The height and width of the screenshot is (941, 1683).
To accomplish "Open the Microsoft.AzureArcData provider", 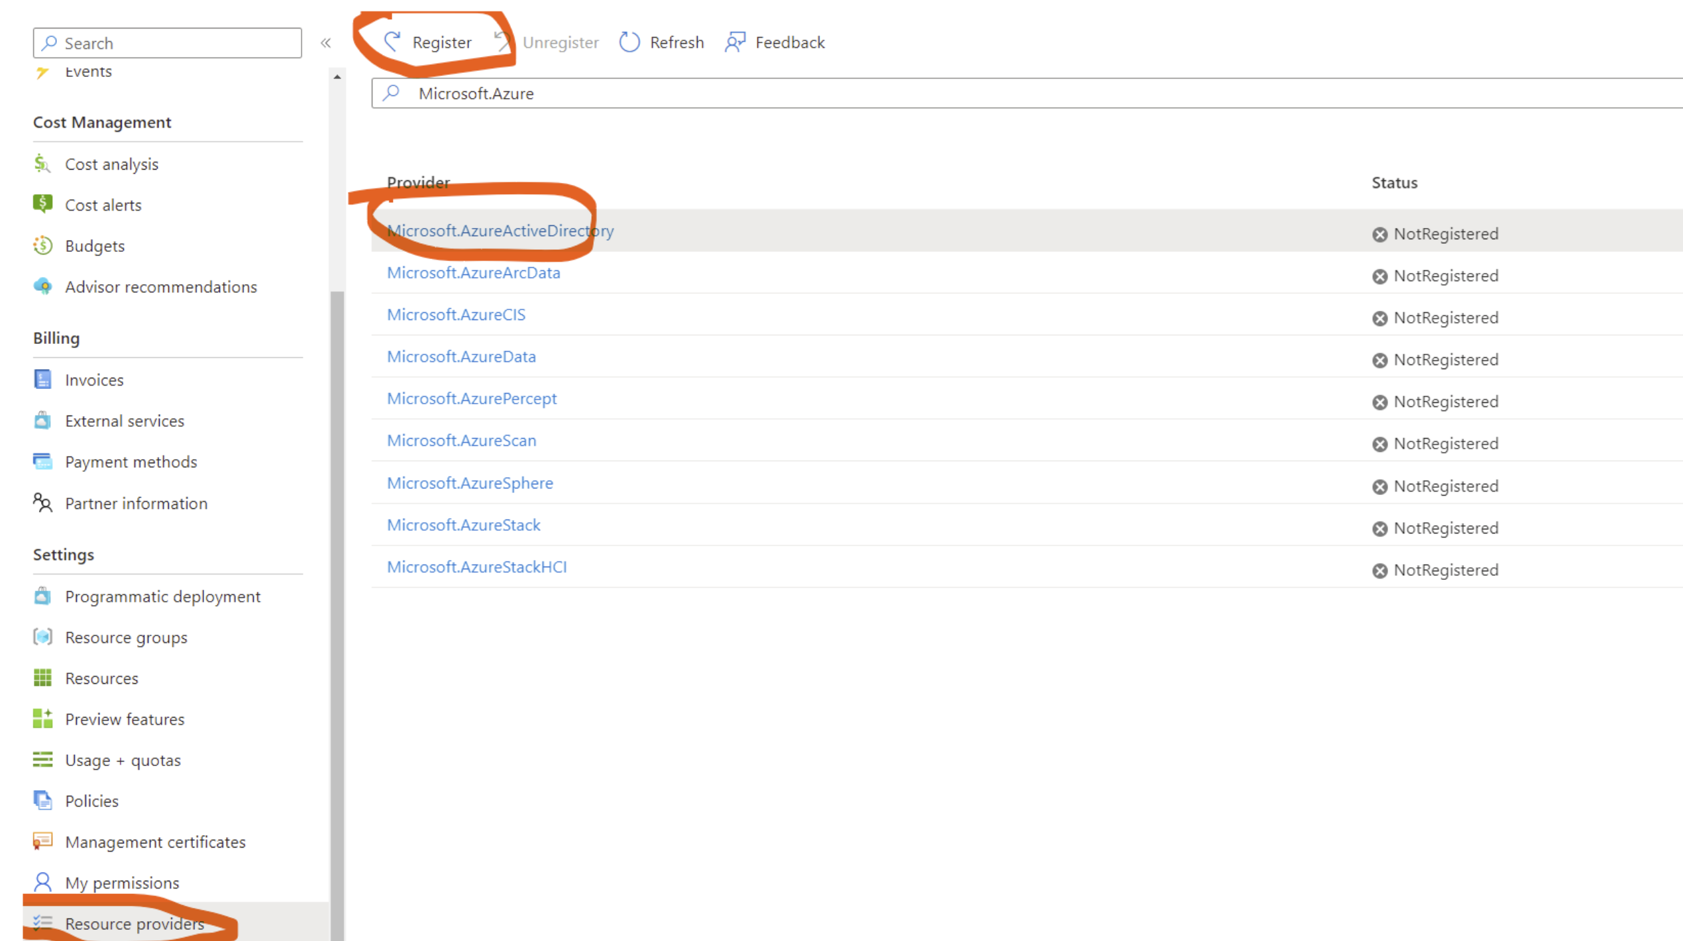I will pyautogui.click(x=473, y=272).
